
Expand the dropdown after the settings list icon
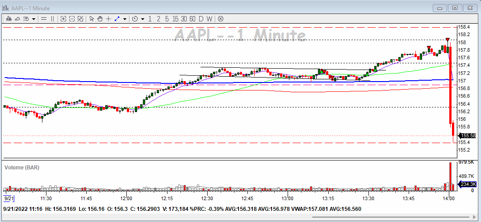click(x=33, y=19)
